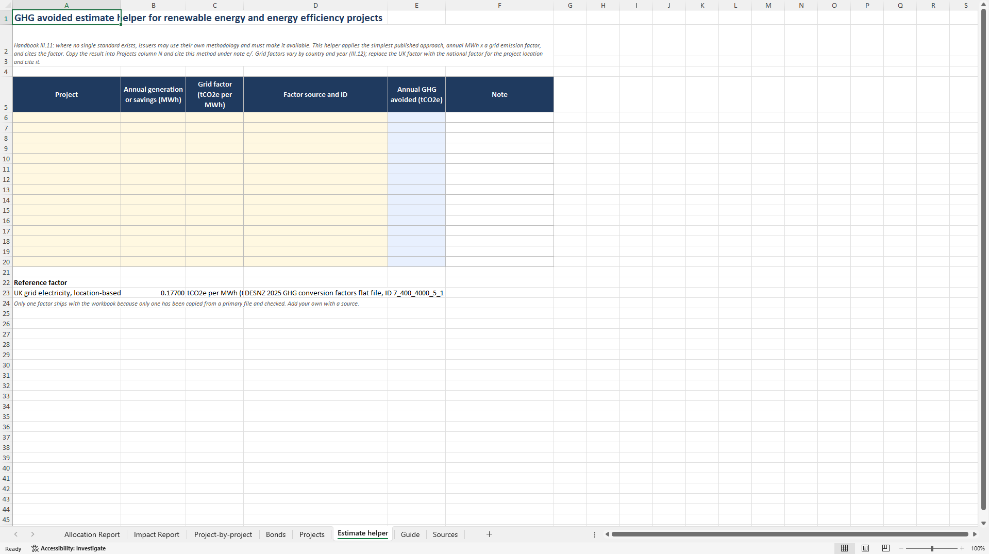Go to previous sheet tab arrow
This screenshot has width=989, height=554.
pos(16,534)
